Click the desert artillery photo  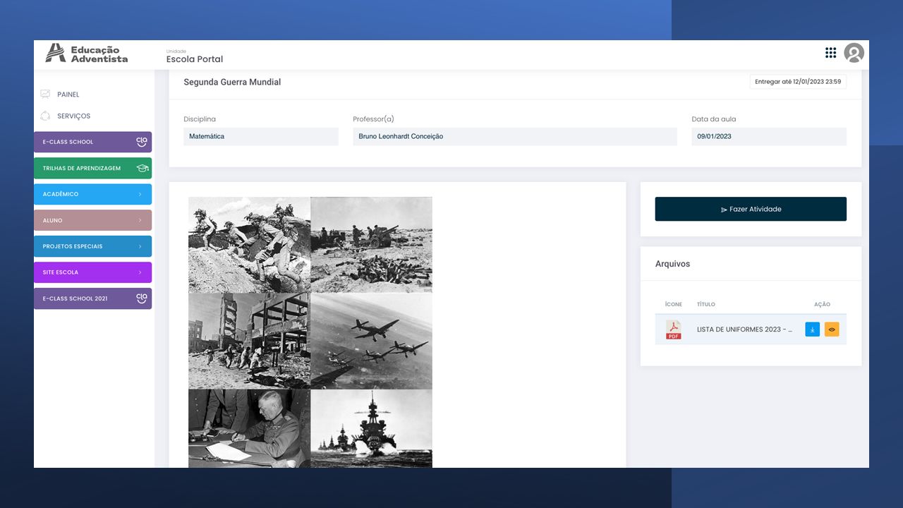point(371,245)
